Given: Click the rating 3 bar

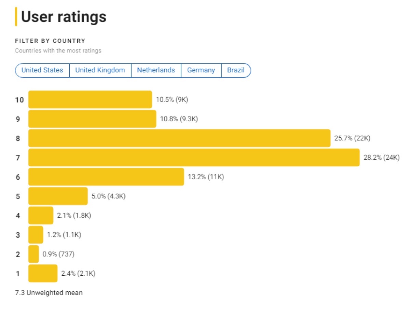Looking at the screenshot, I should click(x=35, y=235).
